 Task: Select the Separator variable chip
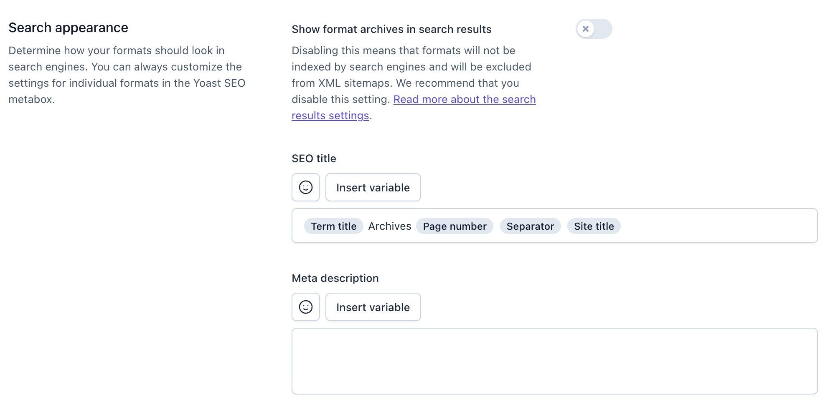click(x=530, y=226)
